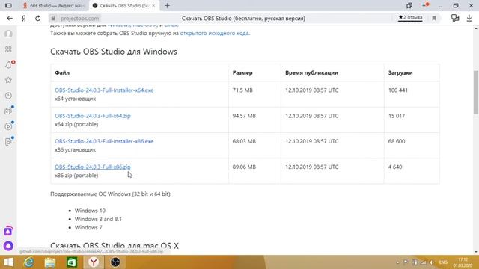
Task: Click the Файл column header
Action: pos(62,73)
